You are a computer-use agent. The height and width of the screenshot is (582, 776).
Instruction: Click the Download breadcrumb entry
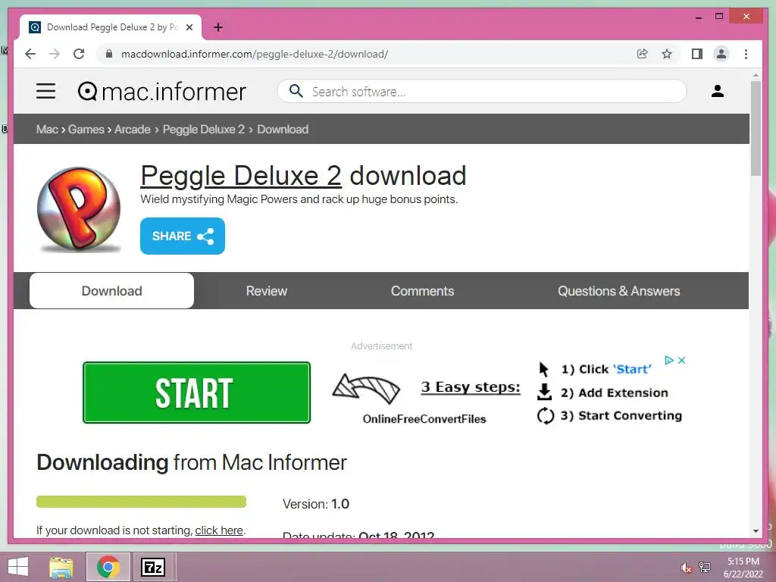click(x=283, y=129)
